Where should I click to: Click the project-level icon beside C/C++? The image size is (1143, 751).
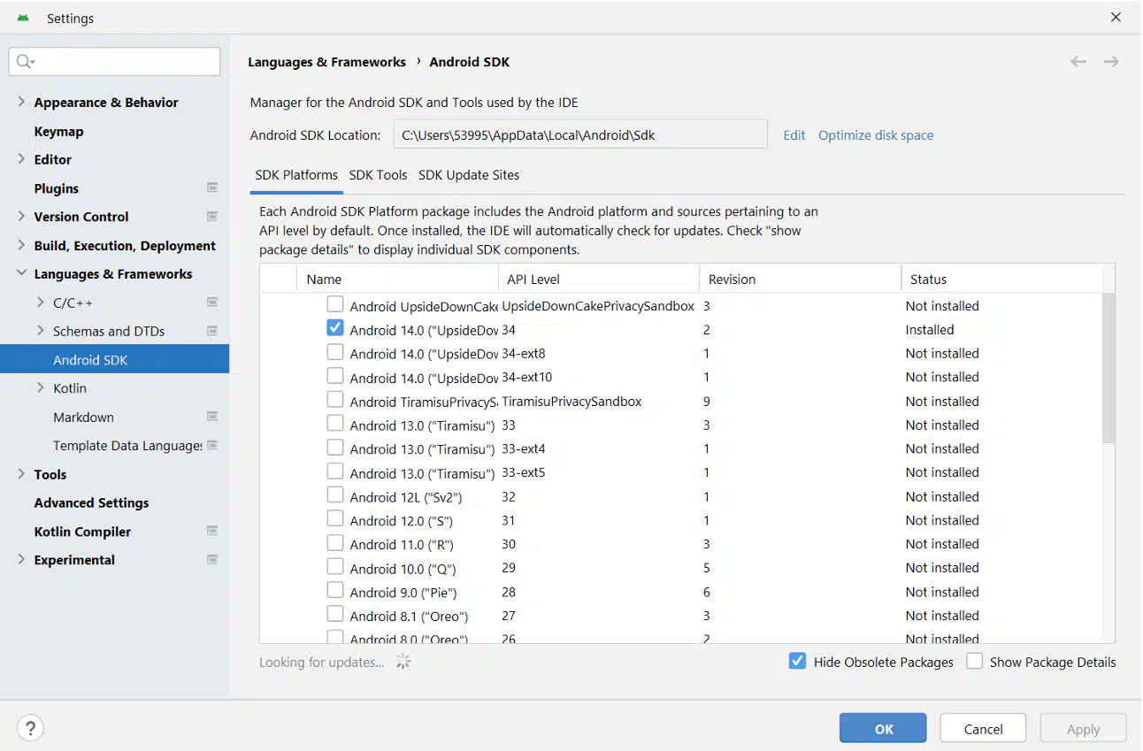[x=212, y=303]
